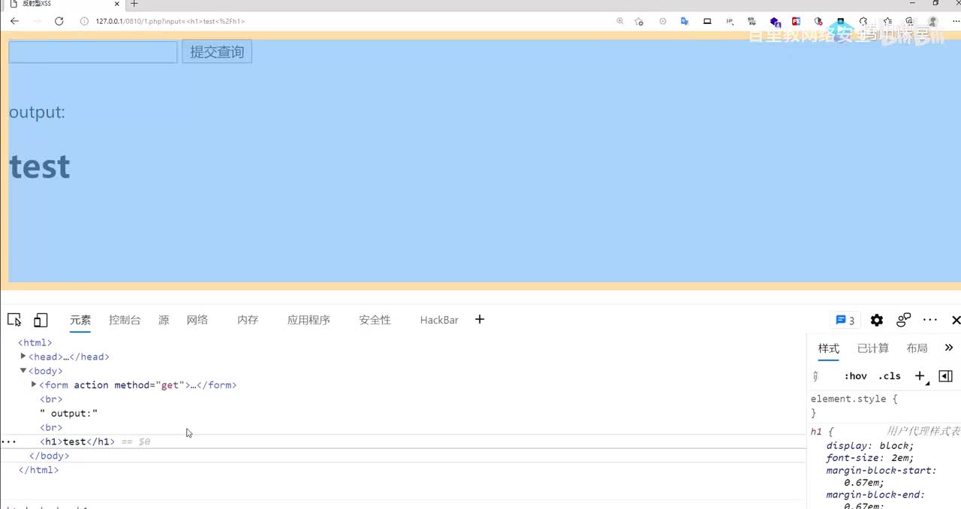Image resolution: width=961 pixels, height=509 pixels.
Task: Open the 安全性 tab
Action: pos(375,320)
